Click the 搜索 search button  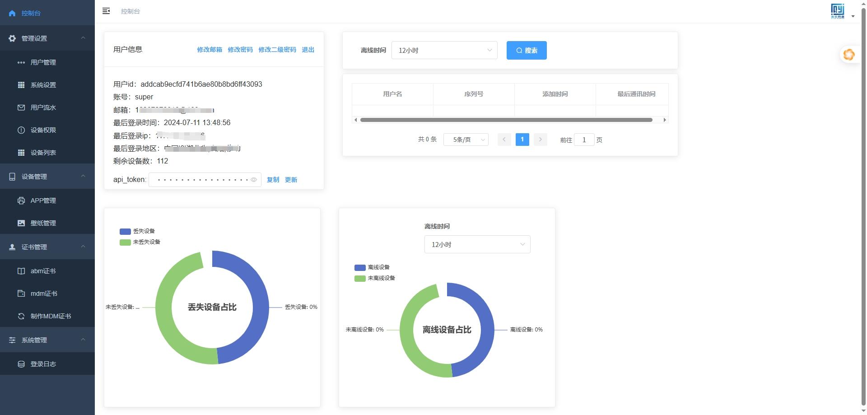527,50
